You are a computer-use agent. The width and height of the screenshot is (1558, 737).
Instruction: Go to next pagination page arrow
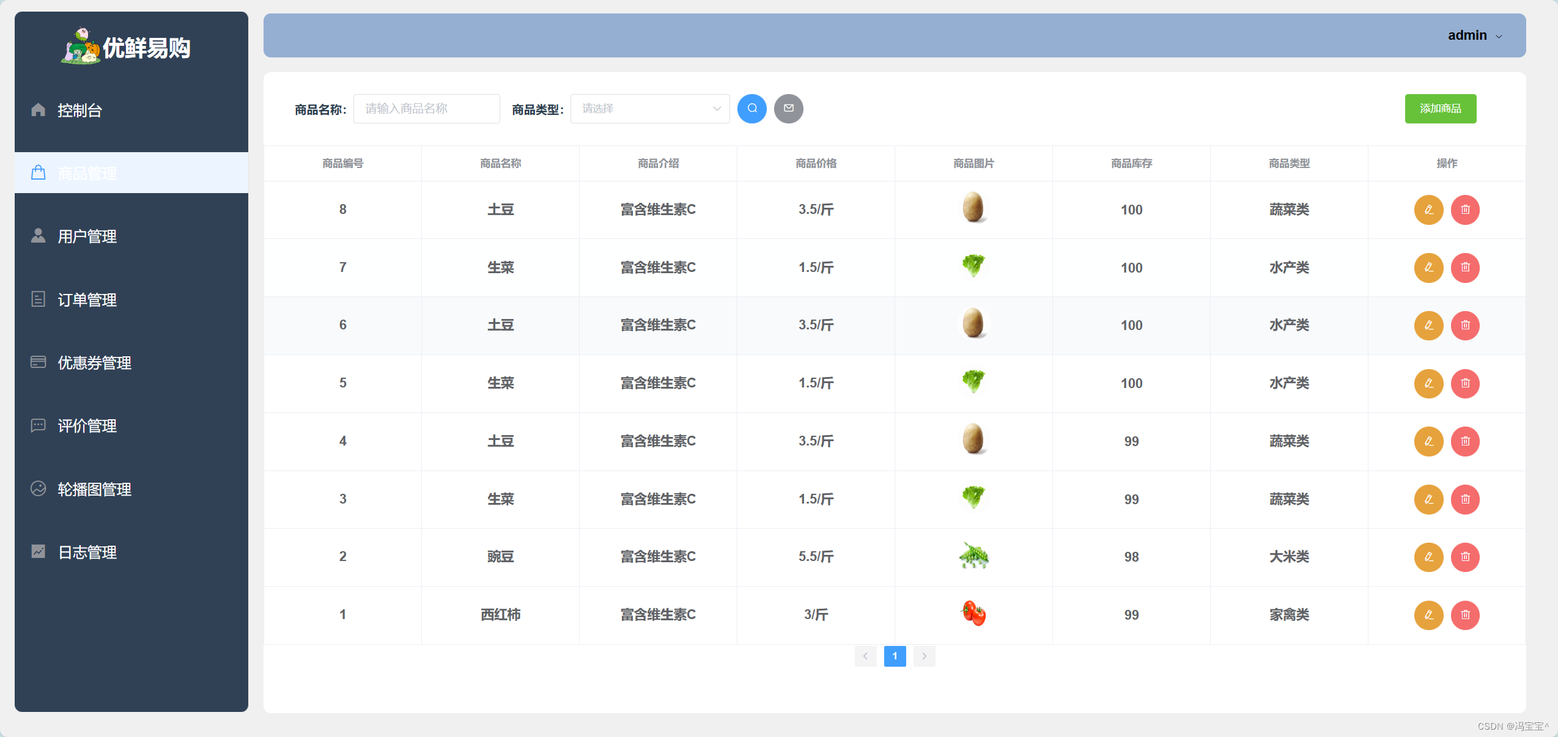(924, 656)
